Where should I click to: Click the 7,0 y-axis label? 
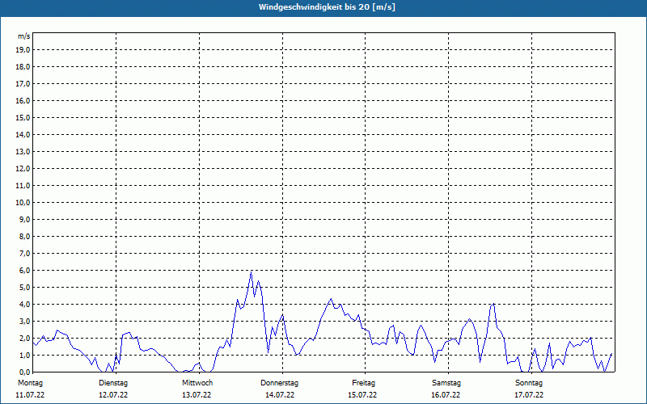pos(24,253)
